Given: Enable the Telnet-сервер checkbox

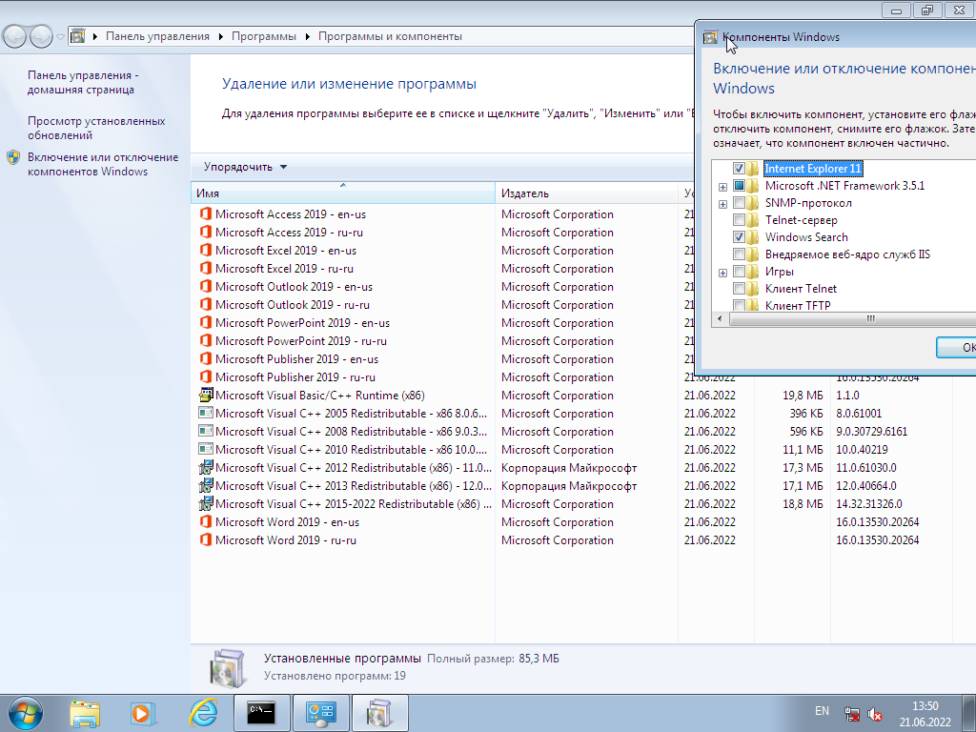Looking at the screenshot, I should click(739, 220).
